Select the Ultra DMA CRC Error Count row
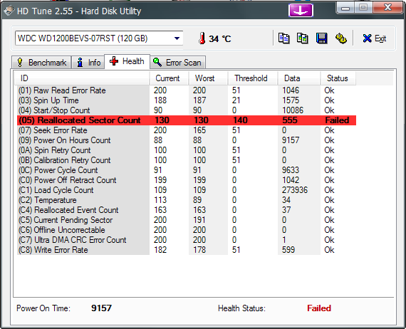The width and height of the screenshot is (406, 329). click(187, 240)
